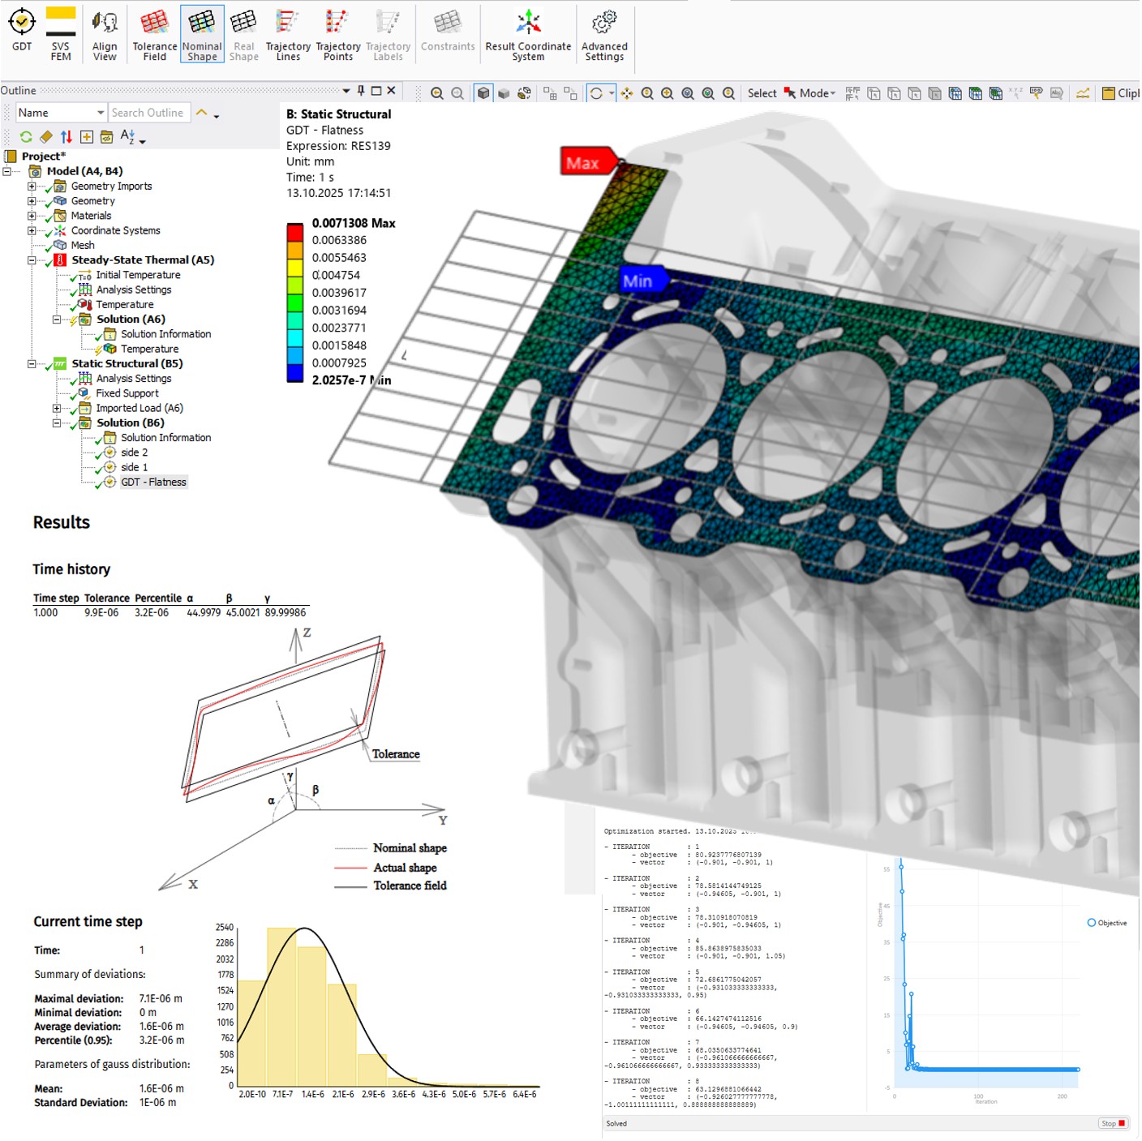Select the Fixed Support tree item
Viewport: 1142px width, 1141px height.
127,393
